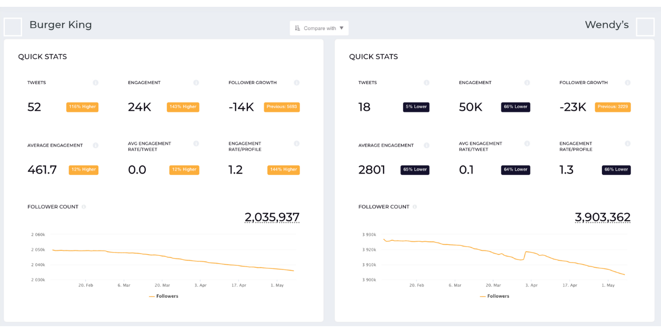Click Burger King follower count 2,035,937

(x=272, y=217)
